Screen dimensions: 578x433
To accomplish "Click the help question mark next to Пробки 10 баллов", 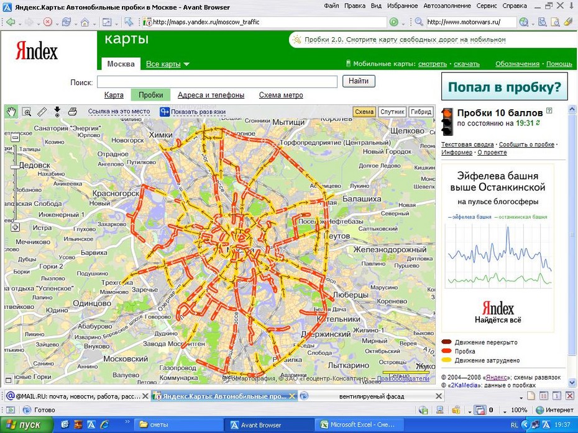I will click(x=549, y=110).
